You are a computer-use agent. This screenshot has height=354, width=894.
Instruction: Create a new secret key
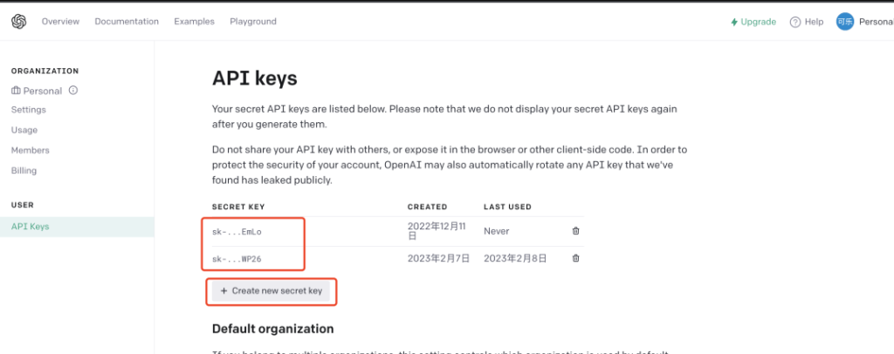(x=271, y=291)
